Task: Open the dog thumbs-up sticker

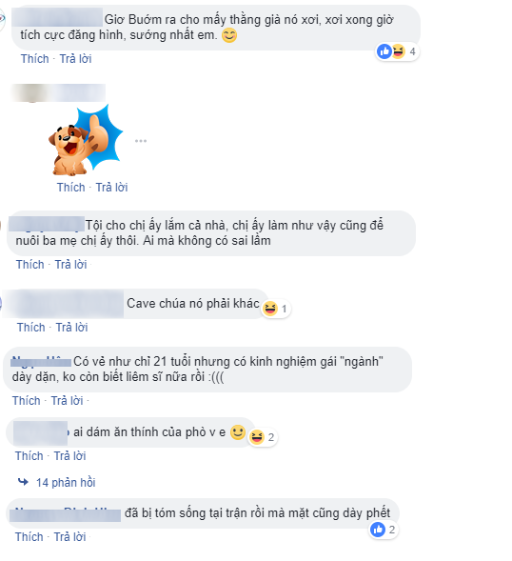Action: [x=86, y=140]
